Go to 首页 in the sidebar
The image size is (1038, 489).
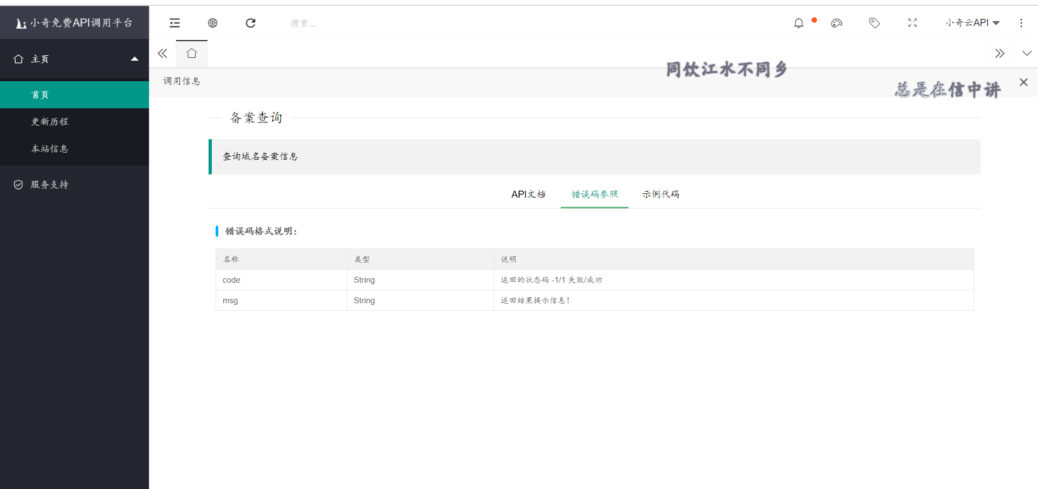coord(40,94)
